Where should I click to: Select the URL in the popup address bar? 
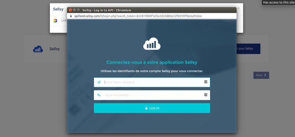pos(138,16)
